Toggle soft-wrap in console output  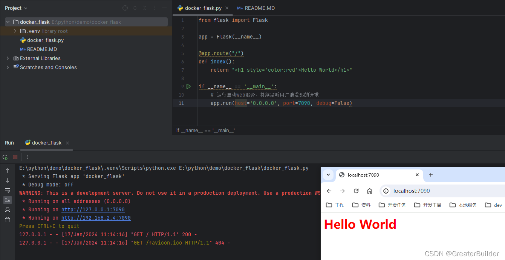7,190
